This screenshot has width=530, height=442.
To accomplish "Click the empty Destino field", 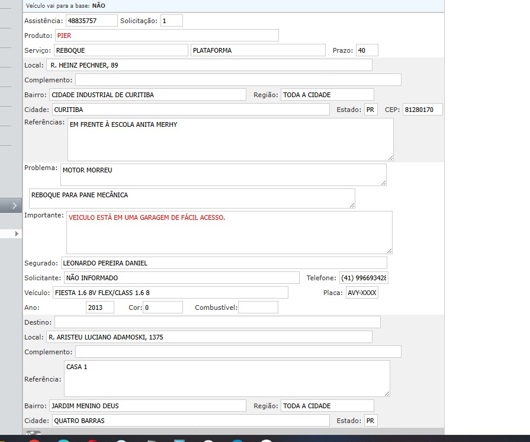I will coord(217,322).
